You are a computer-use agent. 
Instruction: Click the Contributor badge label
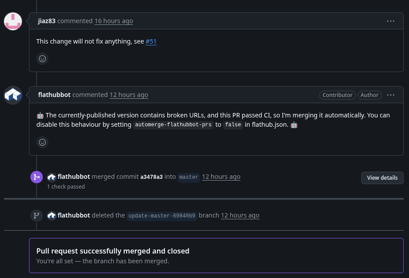[338, 95]
